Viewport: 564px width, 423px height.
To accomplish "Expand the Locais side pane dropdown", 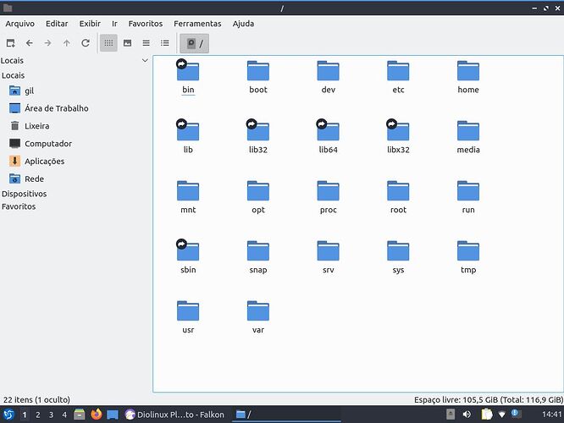I will pyautogui.click(x=145, y=60).
